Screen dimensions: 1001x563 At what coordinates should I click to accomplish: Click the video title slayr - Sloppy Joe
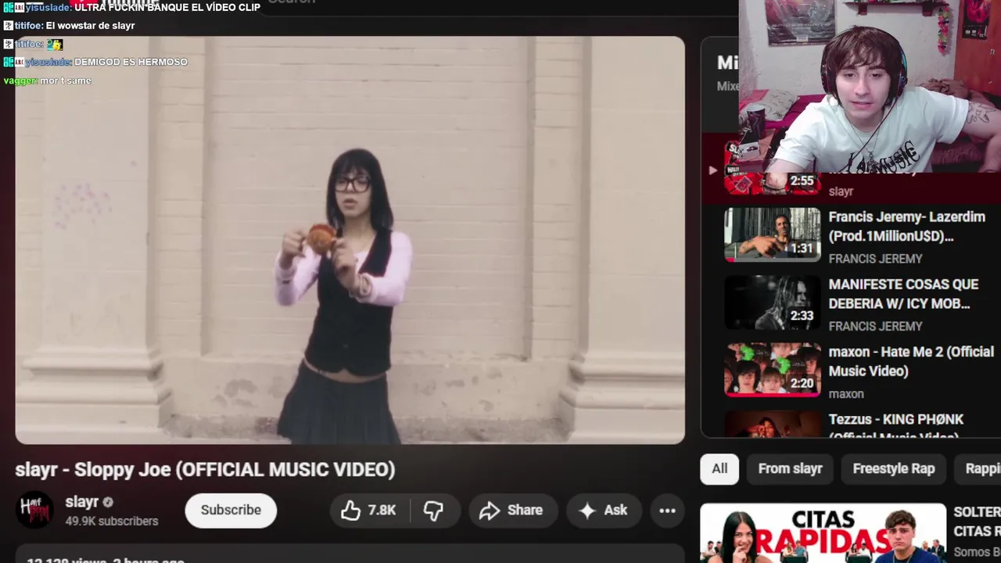(x=205, y=469)
